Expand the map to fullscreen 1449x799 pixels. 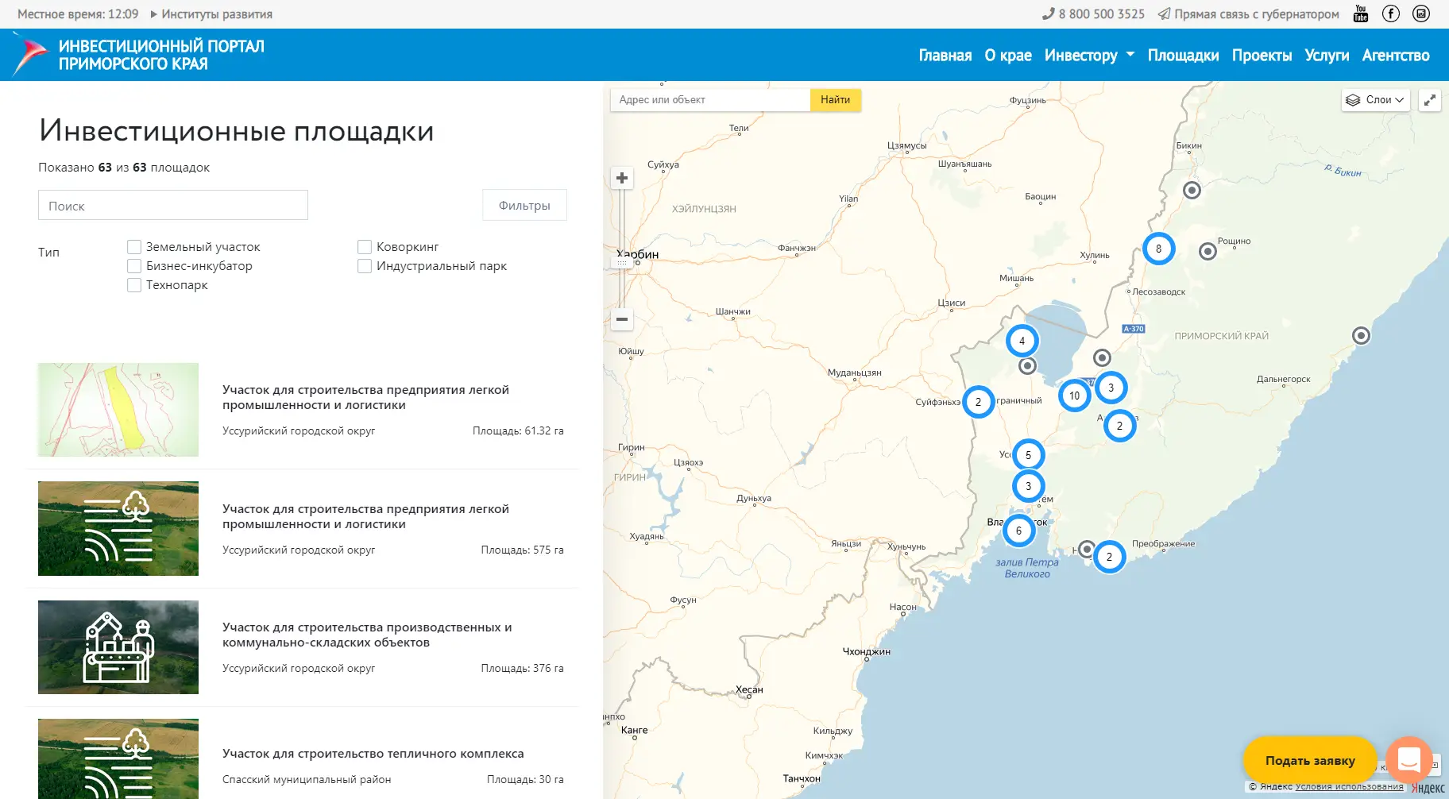click(1430, 100)
